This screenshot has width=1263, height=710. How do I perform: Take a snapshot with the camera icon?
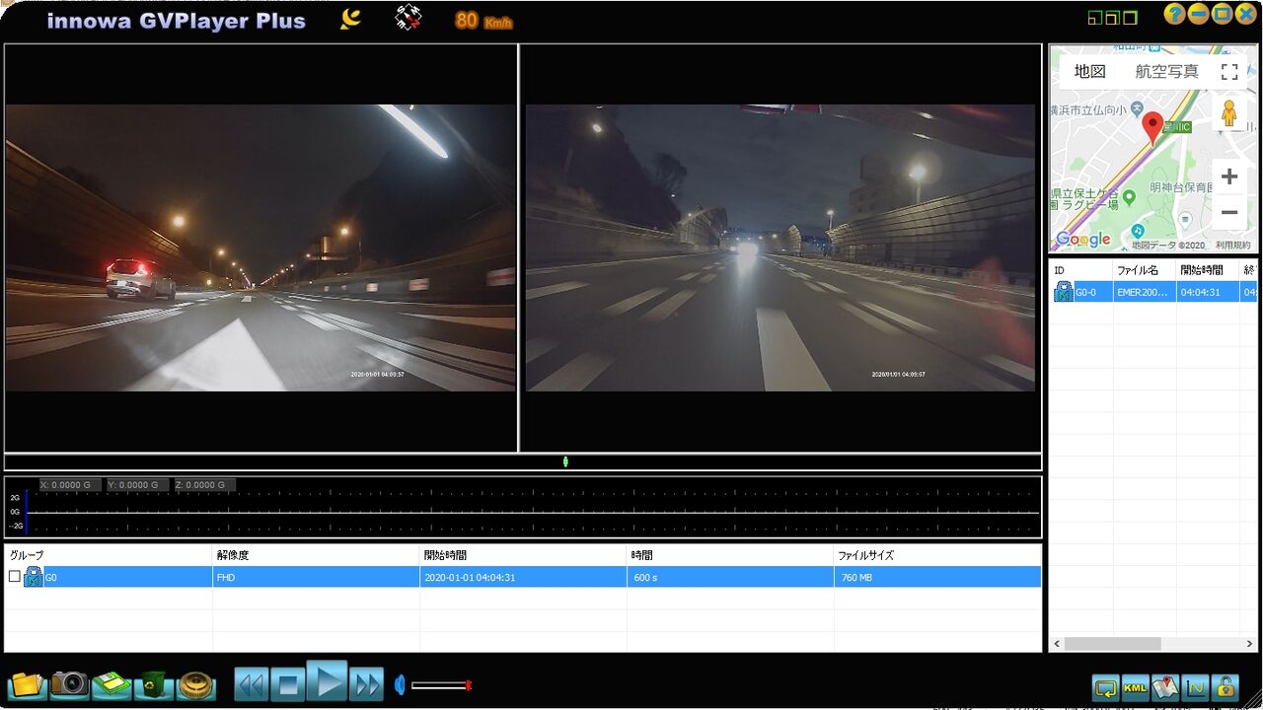(x=69, y=683)
